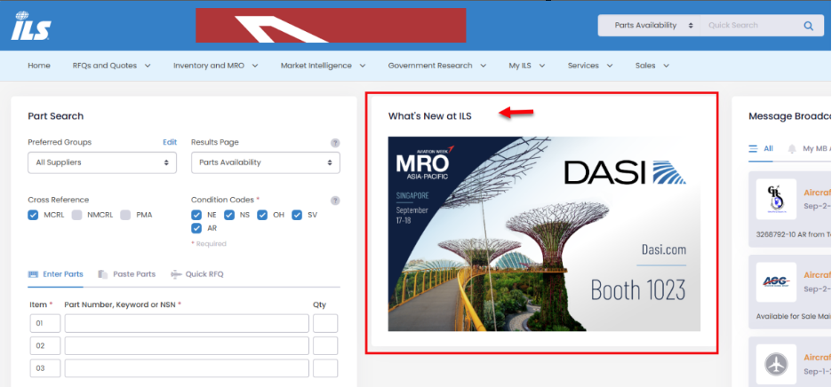
Task: Enable the NMCRL checkbox
Action: (x=77, y=215)
